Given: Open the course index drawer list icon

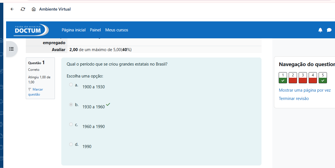Looking at the screenshot, I should click(x=11, y=49).
